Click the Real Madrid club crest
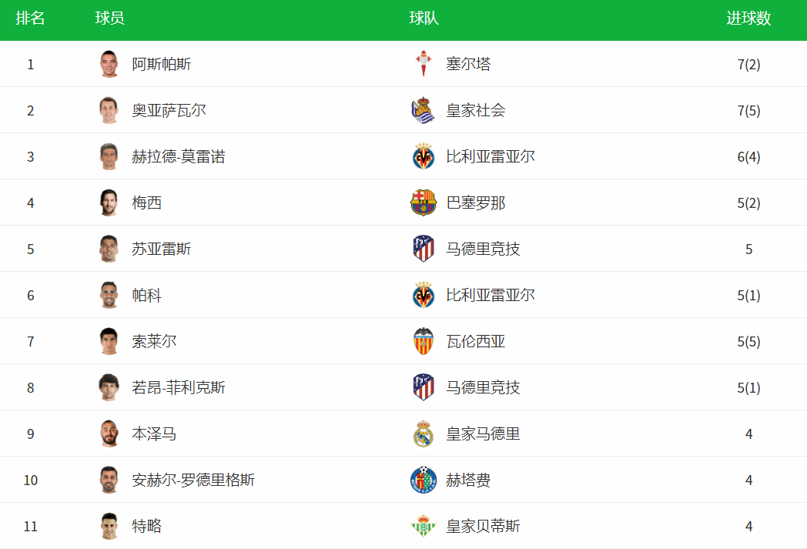The image size is (807, 549). pos(423,434)
